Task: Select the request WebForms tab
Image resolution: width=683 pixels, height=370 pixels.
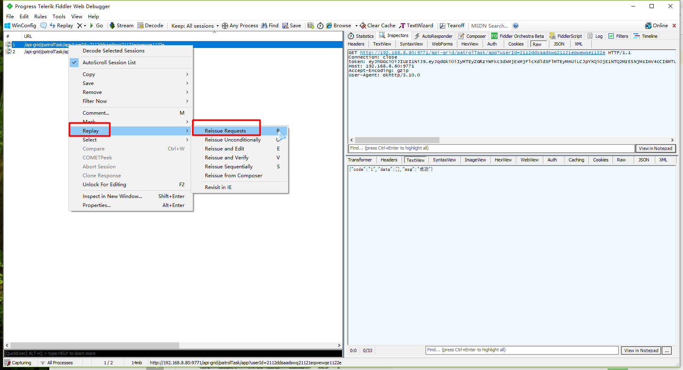Action: pyautogui.click(x=442, y=44)
